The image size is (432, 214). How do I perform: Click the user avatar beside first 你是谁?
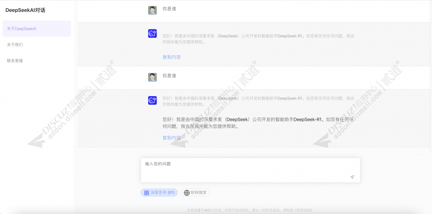pyautogui.click(x=152, y=10)
